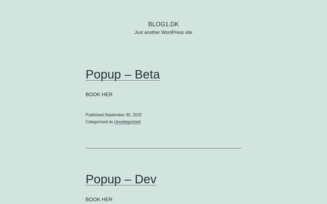Click the "Categorized as" label
This screenshot has width=327, height=204.
pyautogui.click(x=99, y=122)
